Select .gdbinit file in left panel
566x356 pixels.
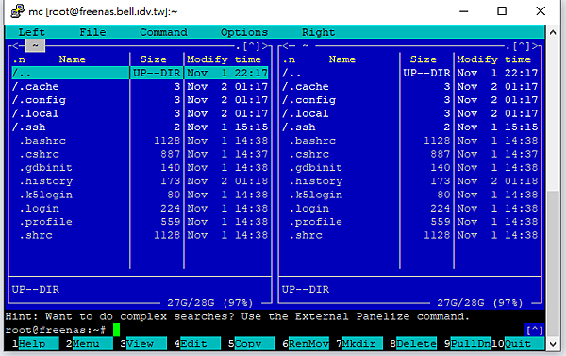coord(140,168)
